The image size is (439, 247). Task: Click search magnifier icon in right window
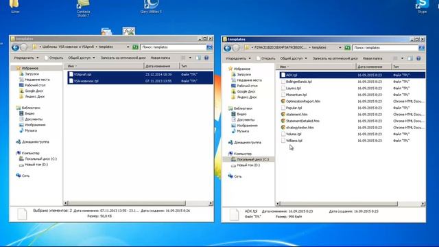tap(421, 47)
